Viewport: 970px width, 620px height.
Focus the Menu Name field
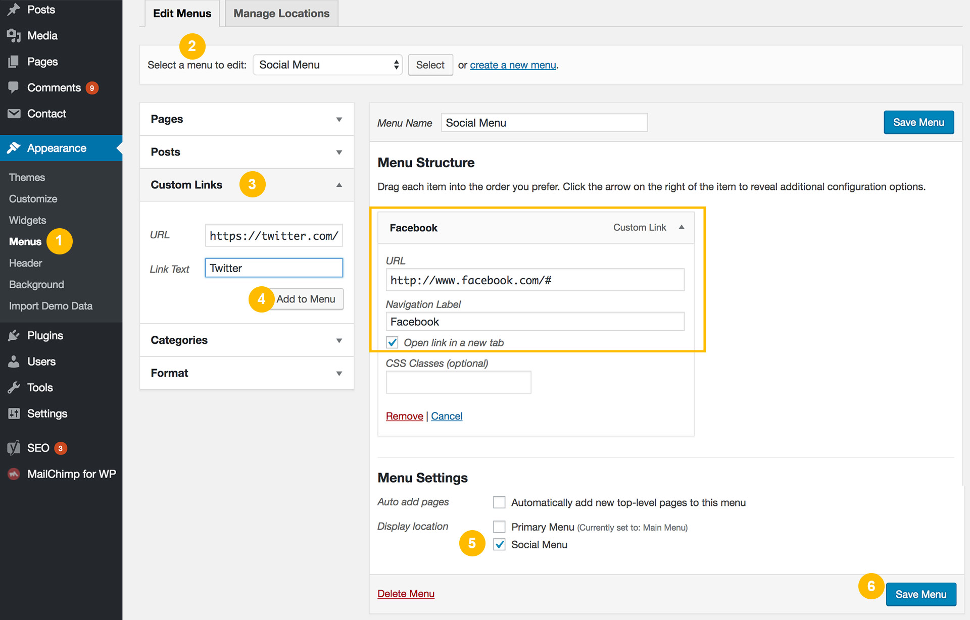pyautogui.click(x=544, y=123)
